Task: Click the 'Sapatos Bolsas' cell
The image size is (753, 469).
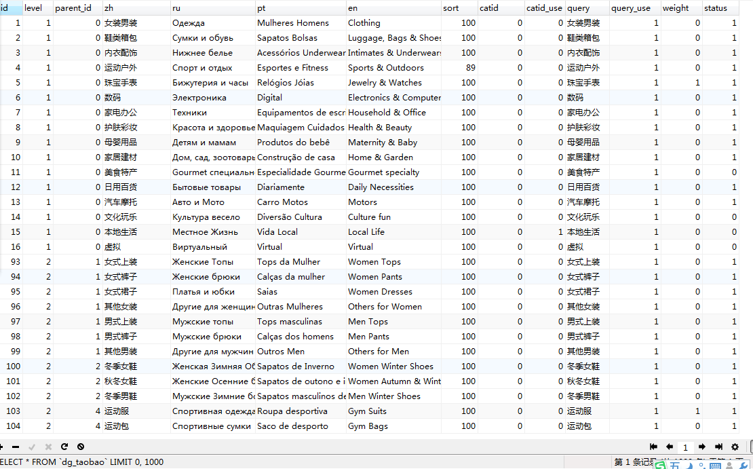Action: (301, 37)
